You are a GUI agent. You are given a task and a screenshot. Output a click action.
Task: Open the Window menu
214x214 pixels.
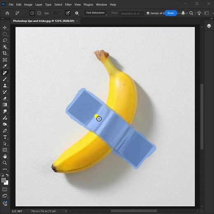tap(101, 5)
